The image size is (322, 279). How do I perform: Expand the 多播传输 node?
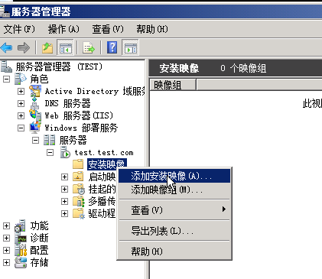tap(65, 201)
